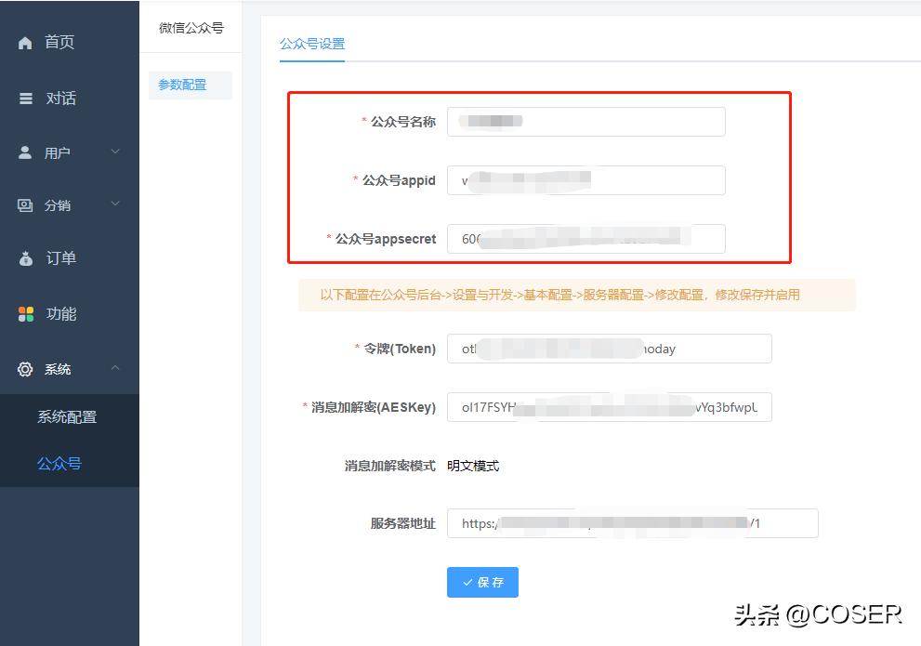The height and width of the screenshot is (646, 921).
Task: Click the 公众号名称 input field
Action: pyautogui.click(x=585, y=121)
